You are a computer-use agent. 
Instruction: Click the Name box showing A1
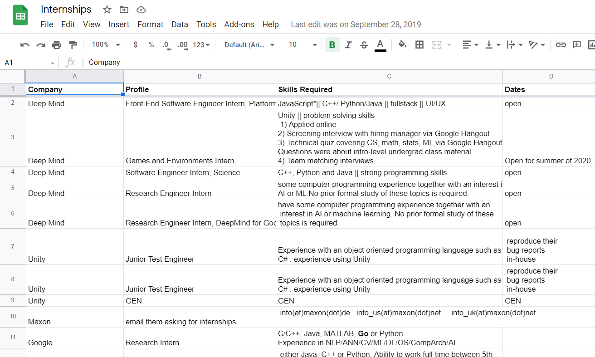(29, 63)
